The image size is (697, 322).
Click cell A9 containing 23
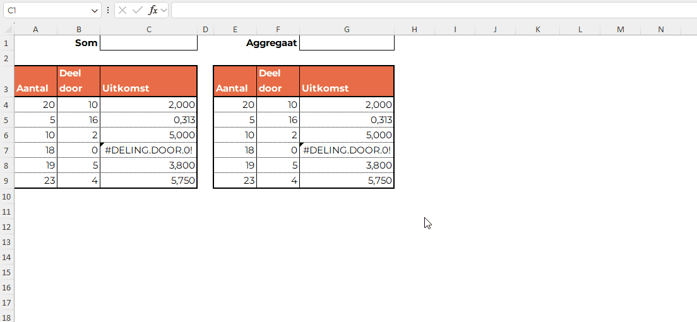point(35,181)
